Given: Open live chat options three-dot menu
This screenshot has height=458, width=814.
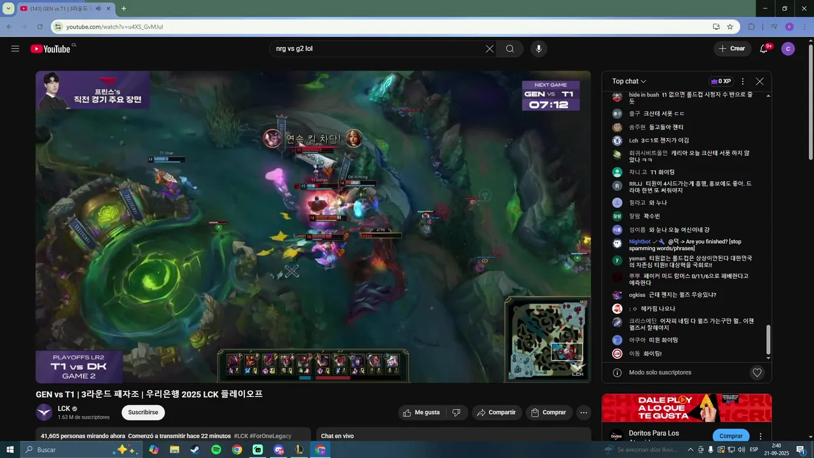Looking at the screenshot, I should (742, 81).
